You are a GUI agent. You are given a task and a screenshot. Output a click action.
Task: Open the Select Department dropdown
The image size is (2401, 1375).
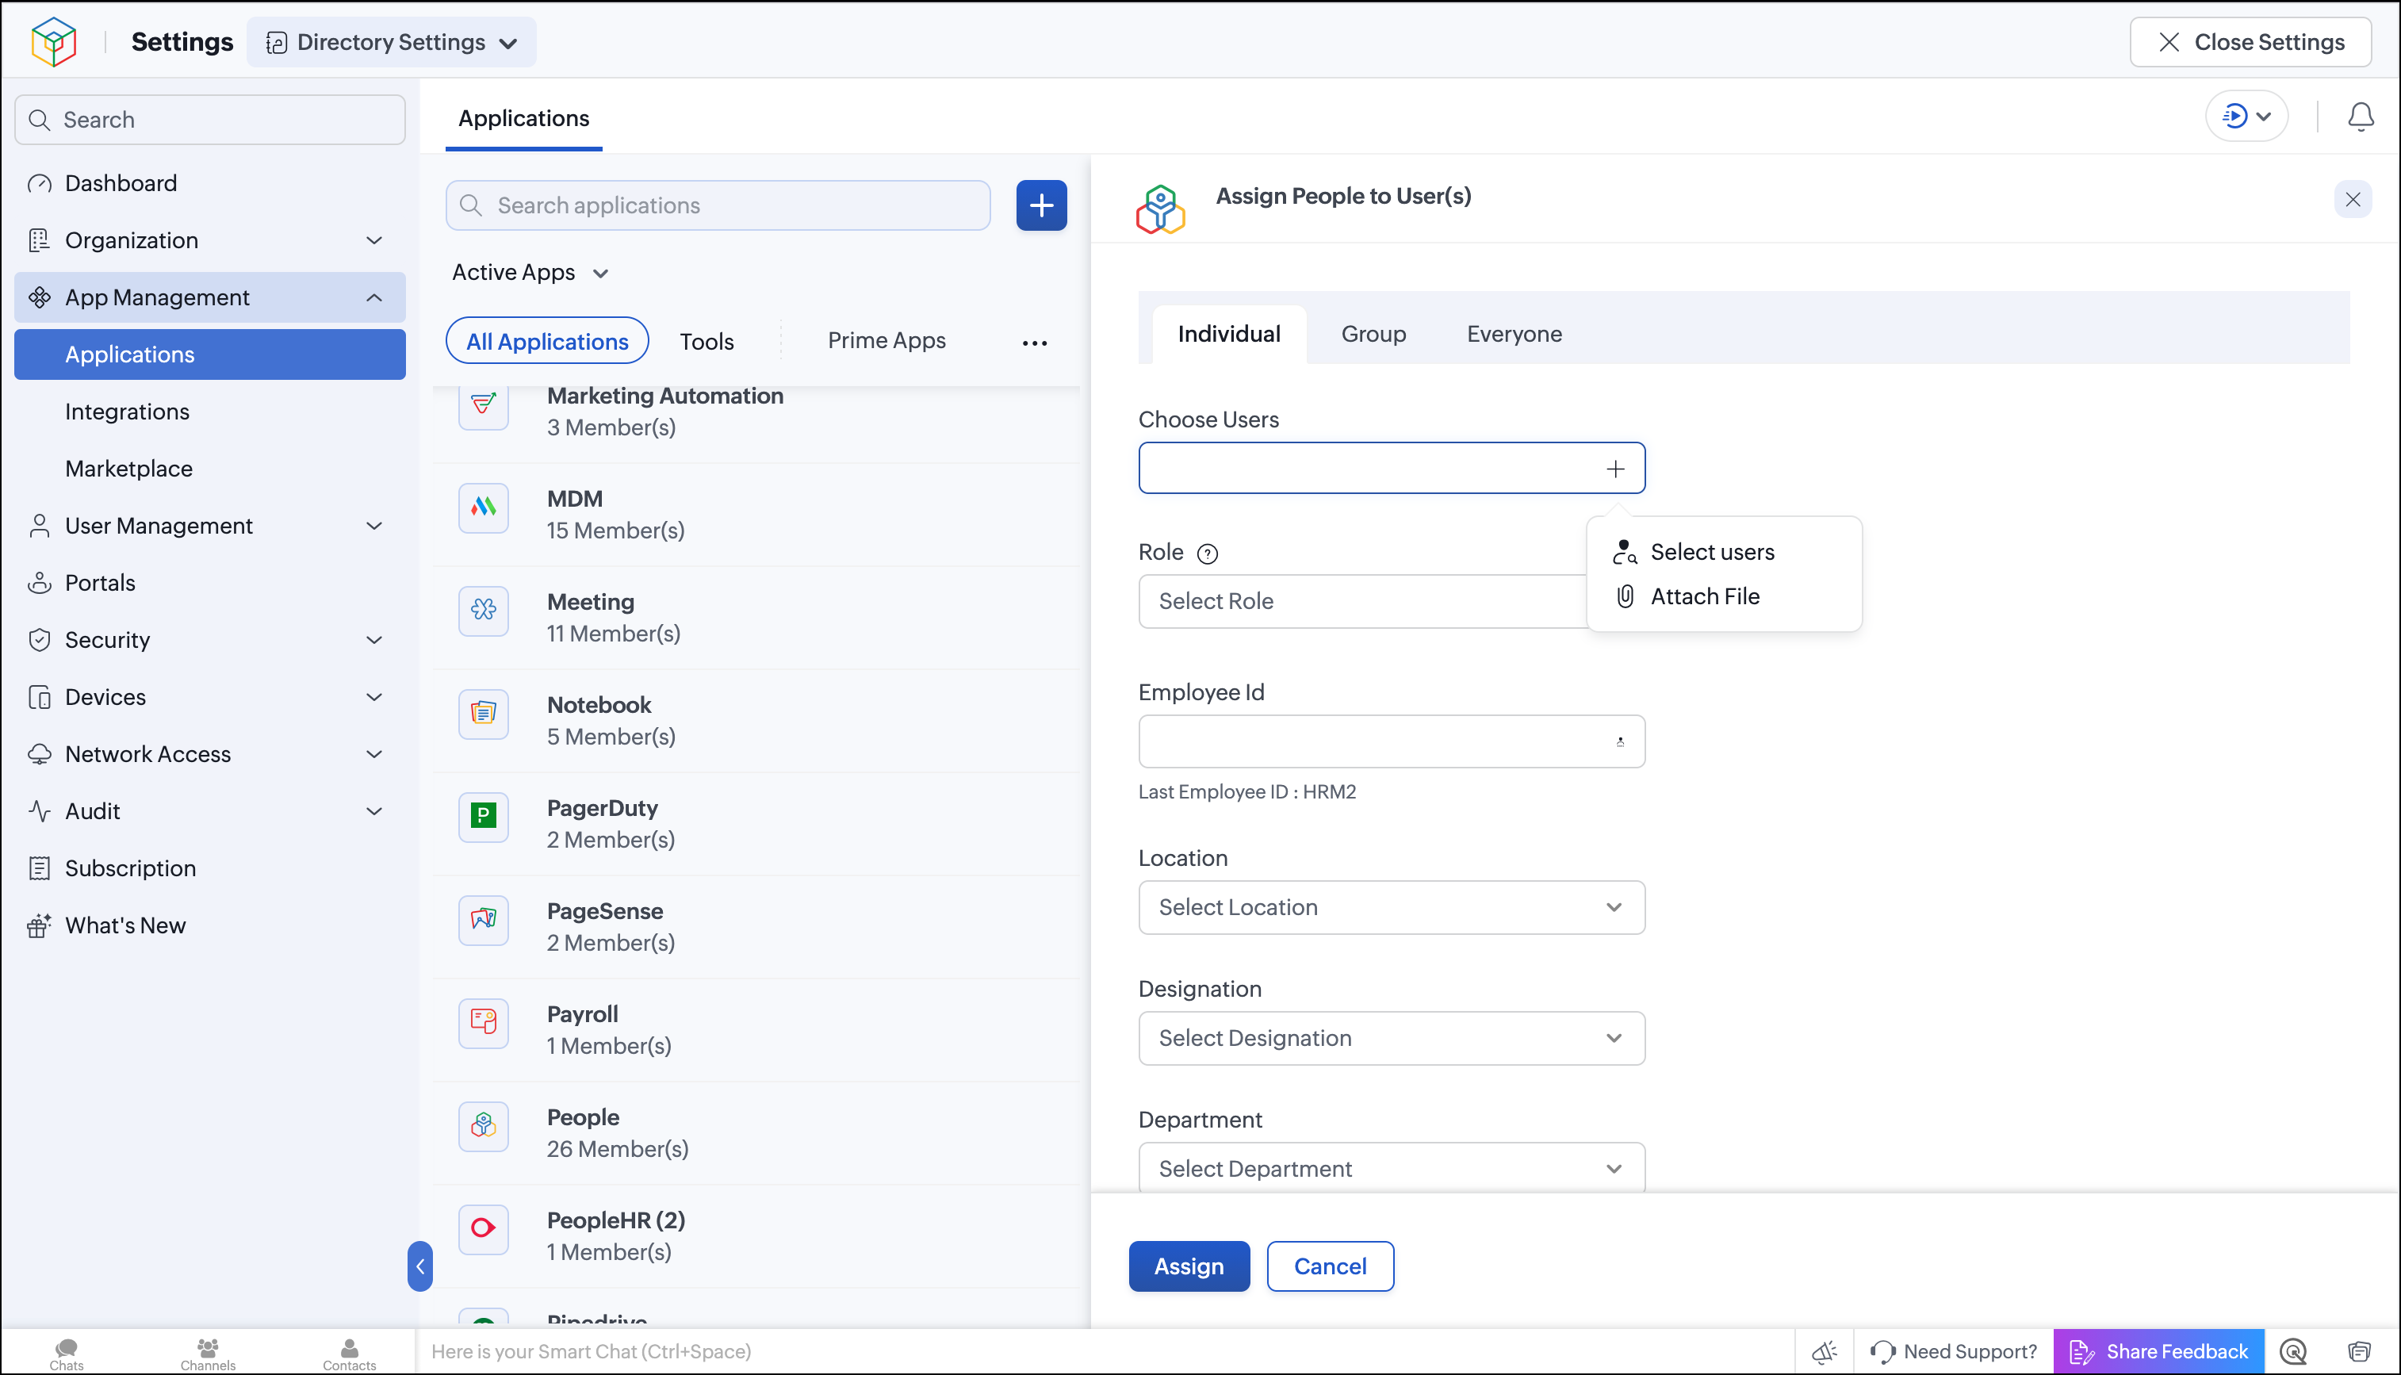[1391, 1168]
